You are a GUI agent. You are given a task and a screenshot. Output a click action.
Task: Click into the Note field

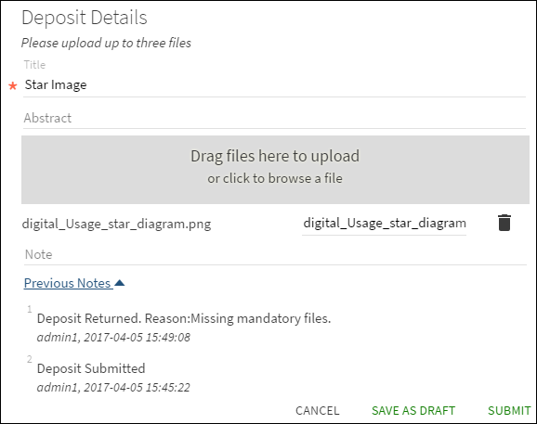pyautogui.click(x=275, y=254)
